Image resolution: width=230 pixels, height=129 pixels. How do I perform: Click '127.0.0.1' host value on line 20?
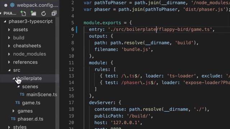(125, 123)
